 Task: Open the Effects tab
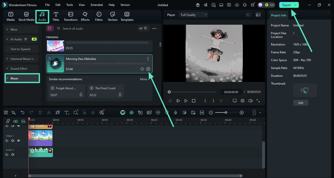coord(85,16)
